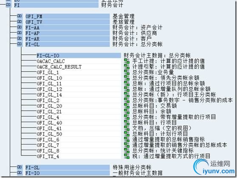
Task: Click datasource icon for 0FI_GL_8 row
Action: coord(127,150)
